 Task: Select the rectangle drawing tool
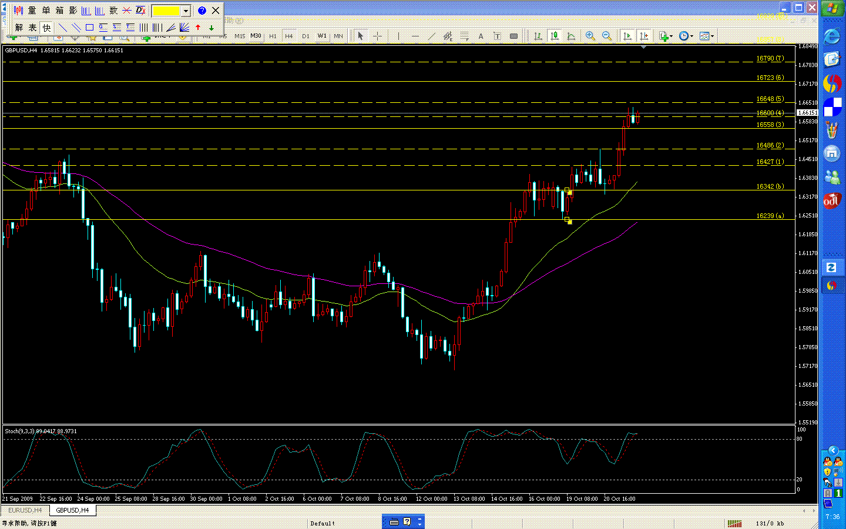click(89, 28)
